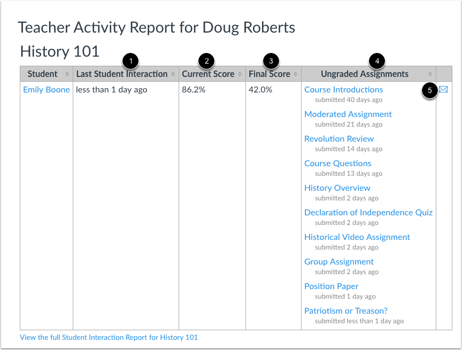Open the Declaration of Independence Quiz

coord(368,212)
